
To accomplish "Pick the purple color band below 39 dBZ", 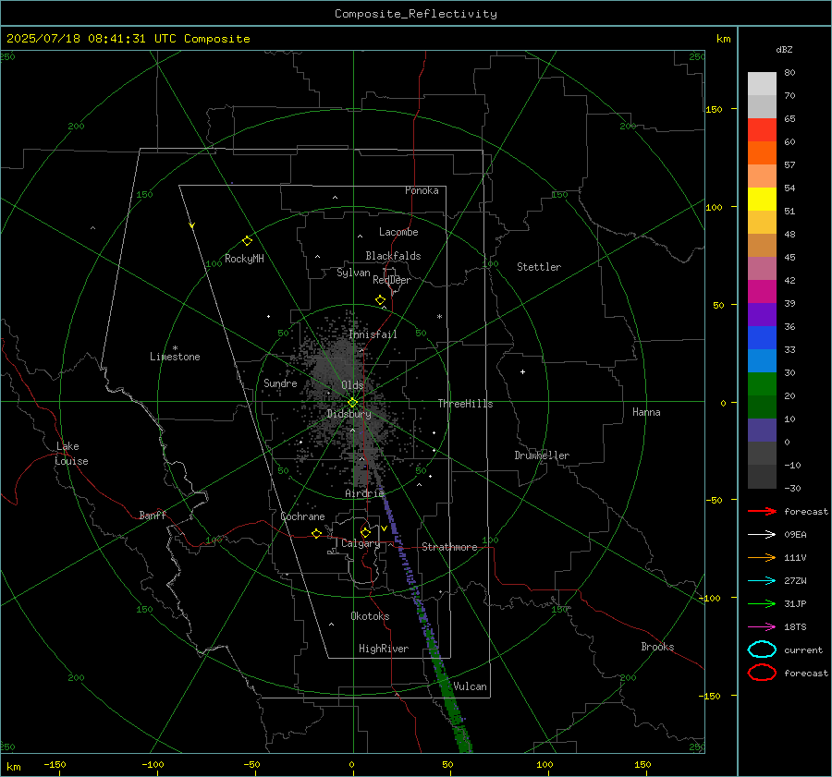I will (762, 314).
